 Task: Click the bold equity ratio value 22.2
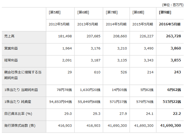pos(177,114)
